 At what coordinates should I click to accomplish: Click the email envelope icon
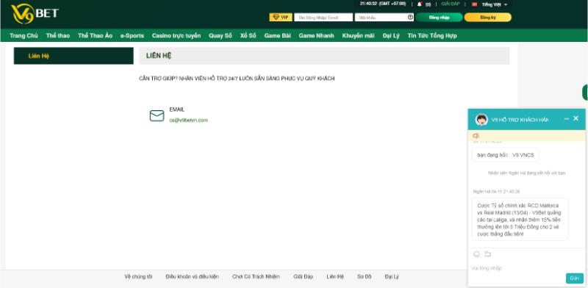pos(157,115)
